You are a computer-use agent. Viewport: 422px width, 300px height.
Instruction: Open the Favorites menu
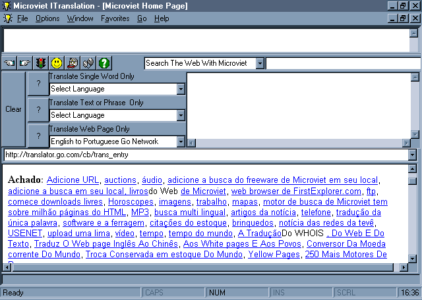coord(115,18)
